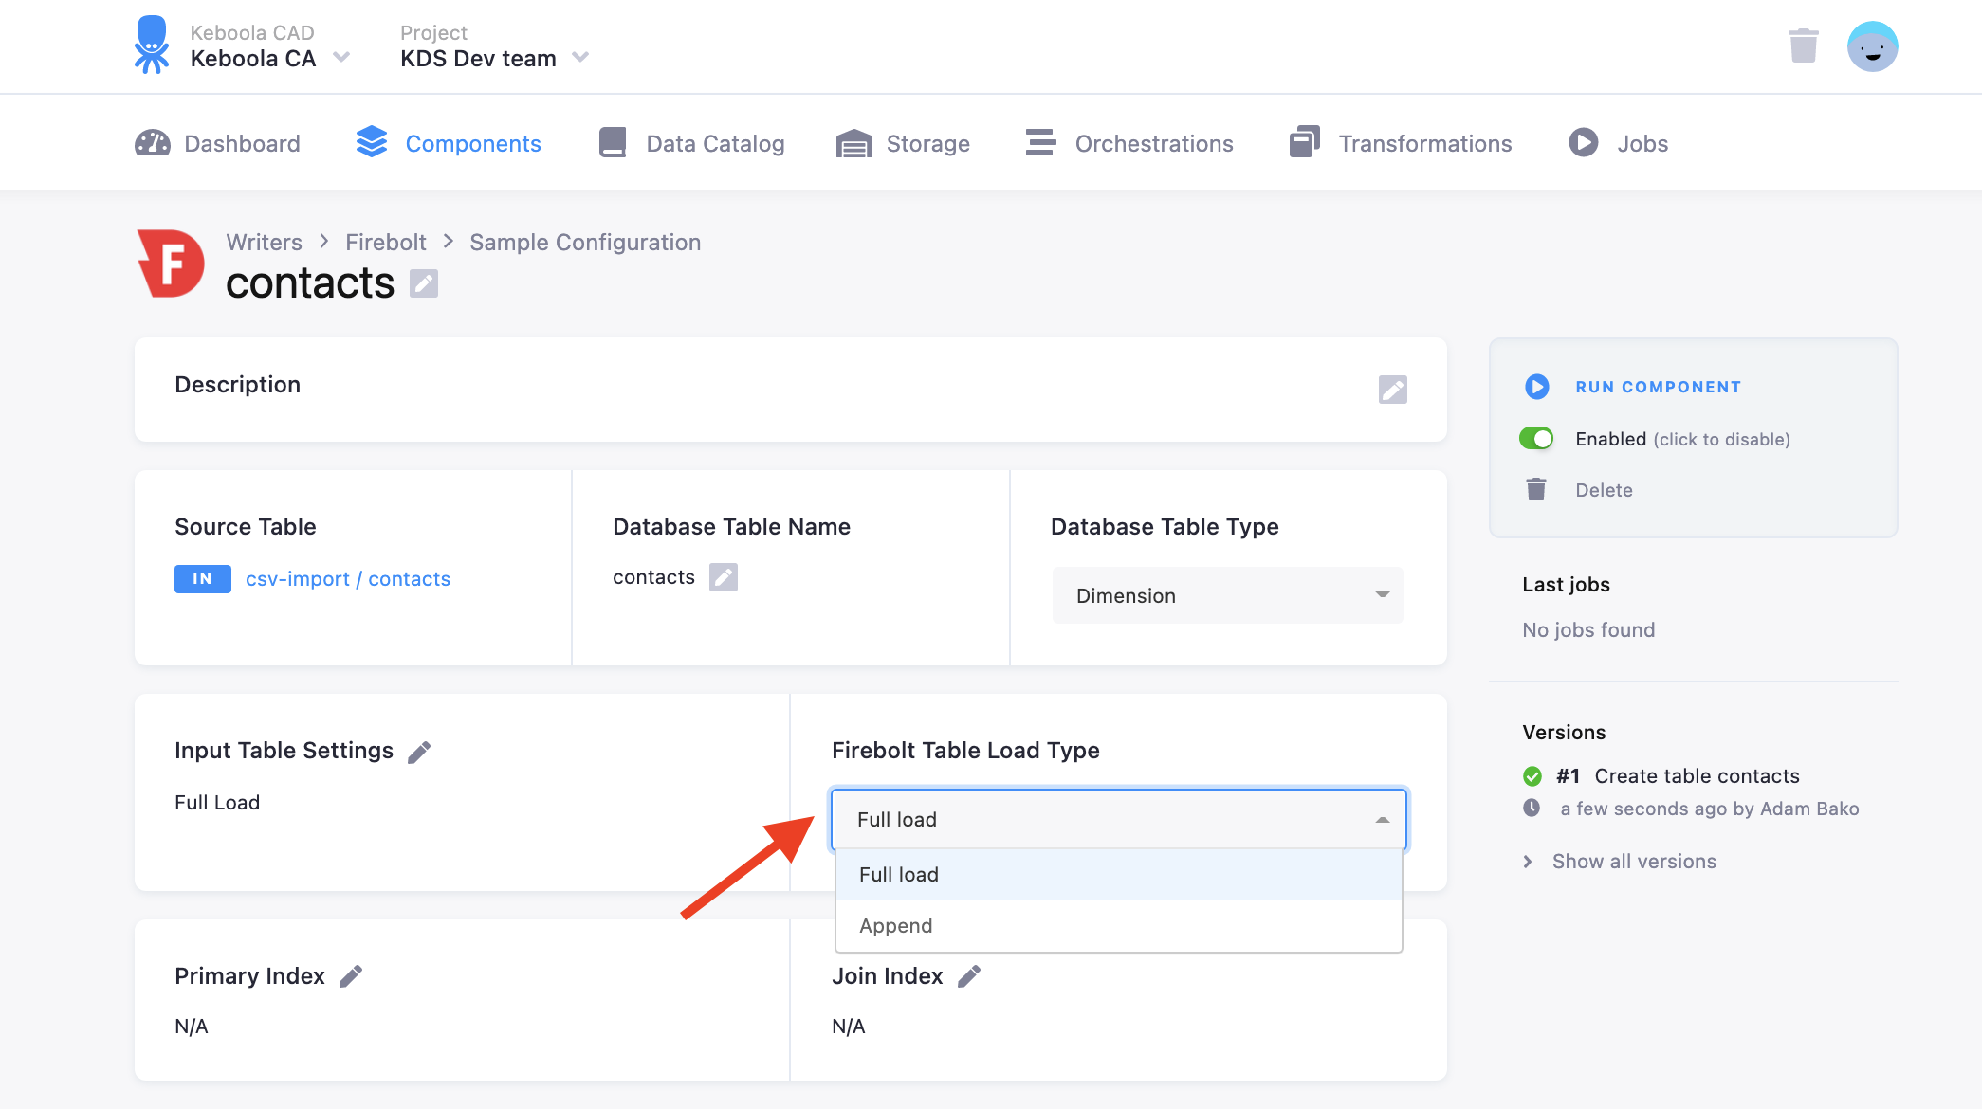Image resolution: width=1982 pixels, height=1109 pixels.
Task: Click the RUN COMPONENT button
Action: tap(1658, 387)
